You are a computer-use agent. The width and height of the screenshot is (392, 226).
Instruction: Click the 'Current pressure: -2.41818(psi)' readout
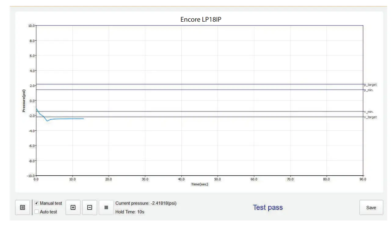[146, 203]
